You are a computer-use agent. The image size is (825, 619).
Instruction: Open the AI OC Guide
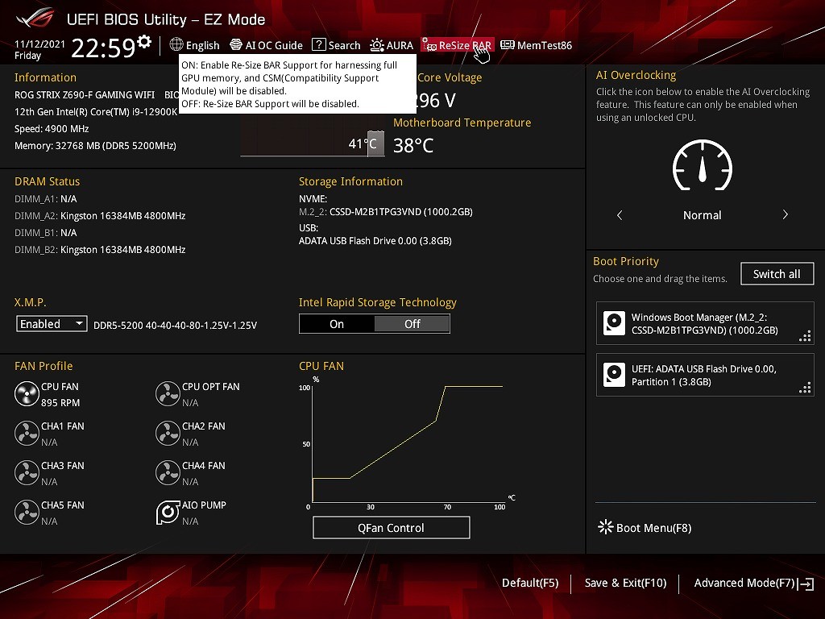click(x=266, y=45)
